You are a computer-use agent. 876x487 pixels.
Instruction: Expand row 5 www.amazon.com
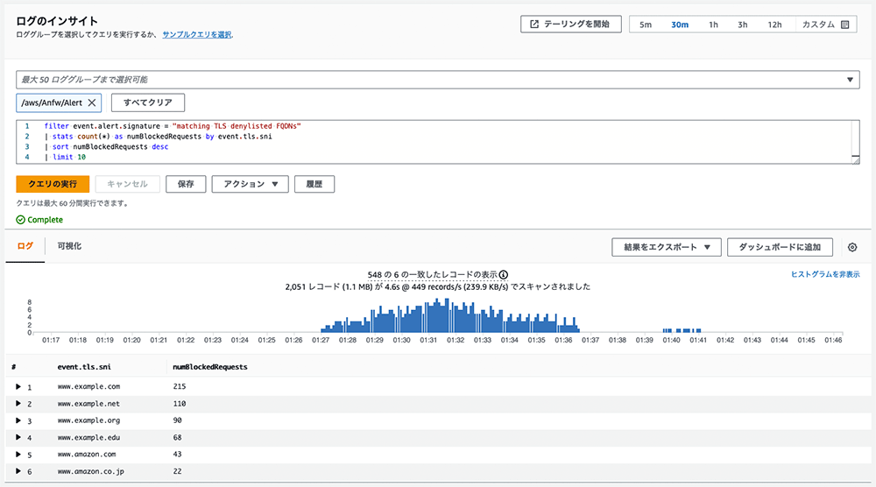(18, 455)
